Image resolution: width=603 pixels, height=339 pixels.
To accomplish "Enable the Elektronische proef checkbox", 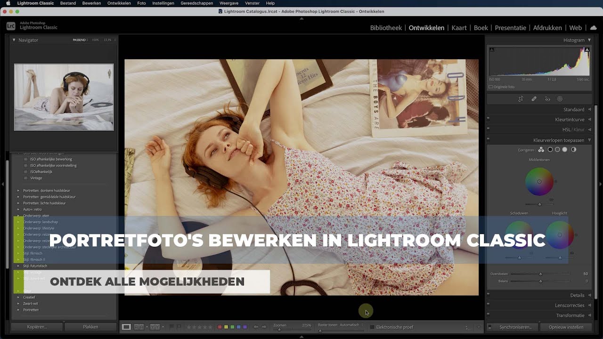I will (x=372, y=327).
